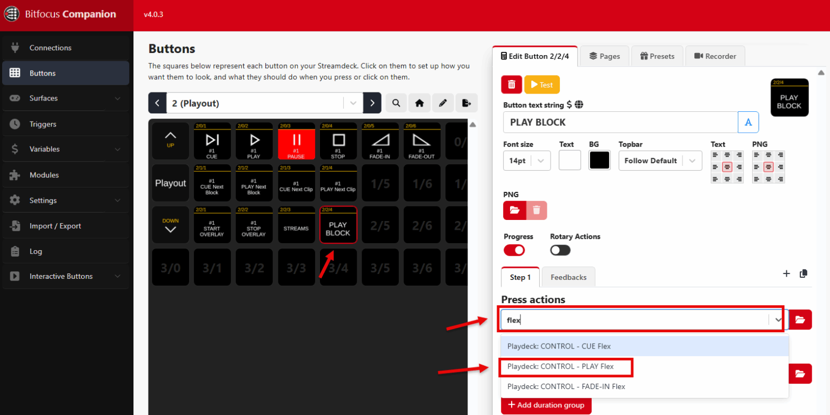Disable the Progress toggle

(x=513, y=250)
